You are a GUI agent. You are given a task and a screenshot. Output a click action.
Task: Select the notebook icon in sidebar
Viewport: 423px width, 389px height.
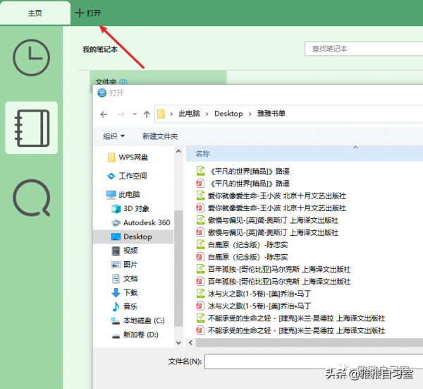(32, 128)
